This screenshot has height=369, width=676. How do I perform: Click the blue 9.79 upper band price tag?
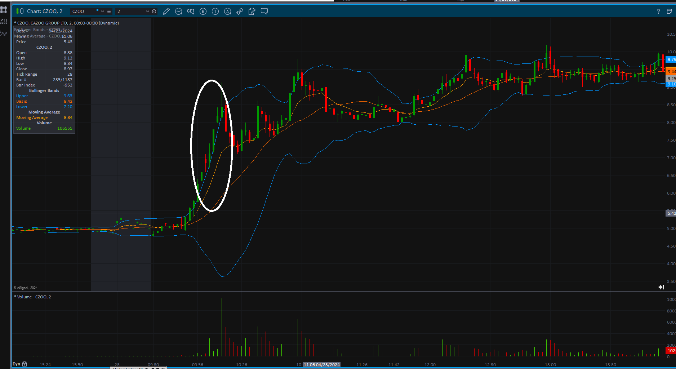tap(671, 59)
